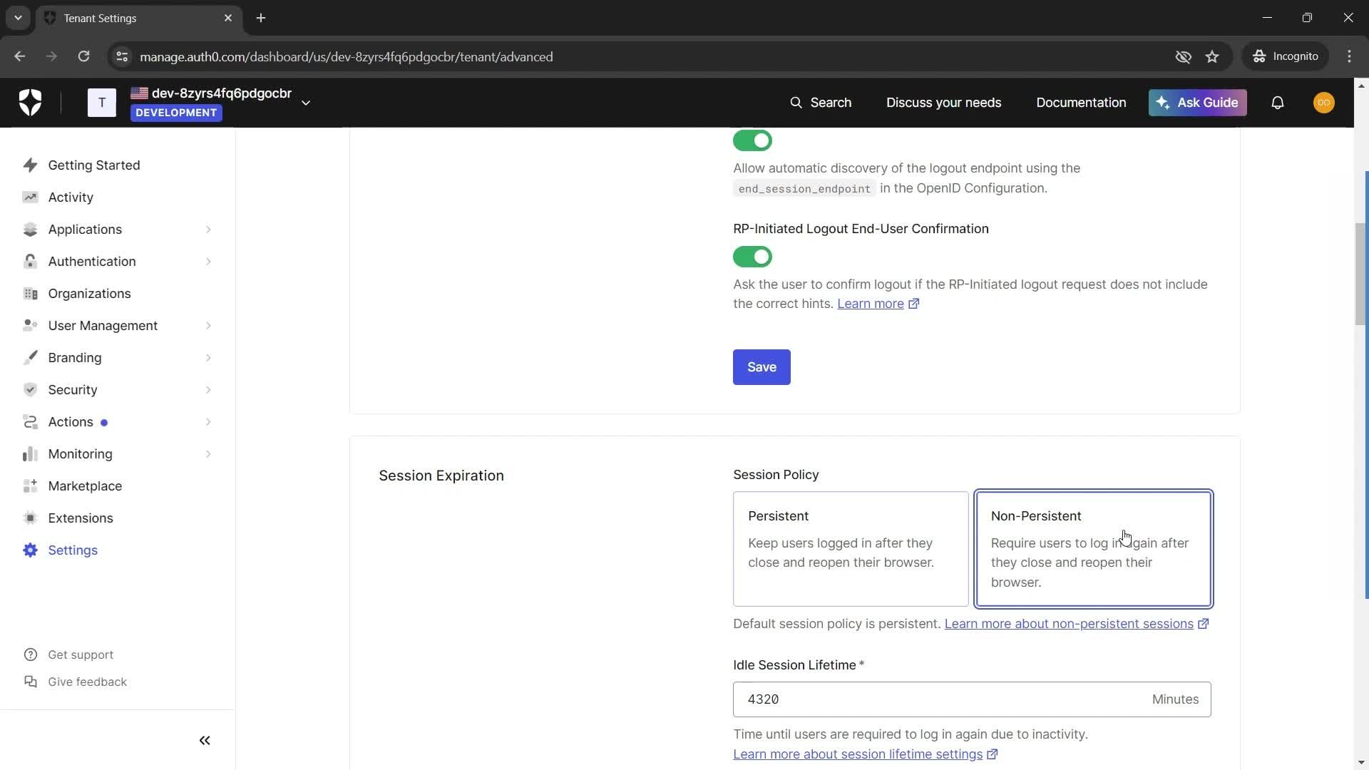Screen dimensions: 1369x770
Task: Click the Applications layers icon
Action: 30,230
